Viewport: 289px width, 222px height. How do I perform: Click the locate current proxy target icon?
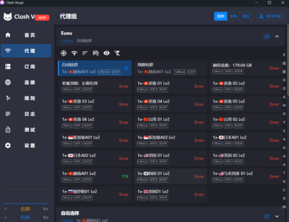[64, 53]
